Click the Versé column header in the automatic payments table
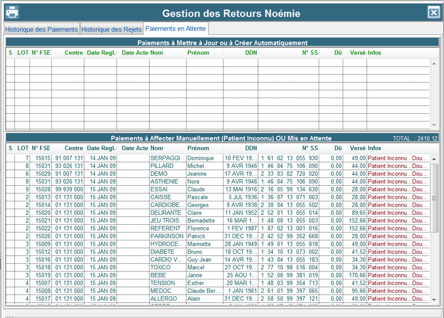Screen dimensions: 444x318 point(357,53)
